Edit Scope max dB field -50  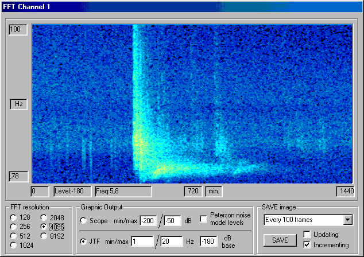[172, 221]
